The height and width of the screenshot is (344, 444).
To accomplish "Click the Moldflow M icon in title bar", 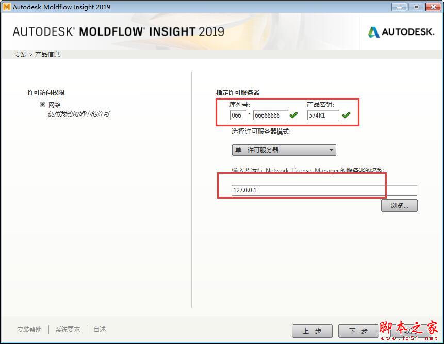I will click(x=6, y=7).
